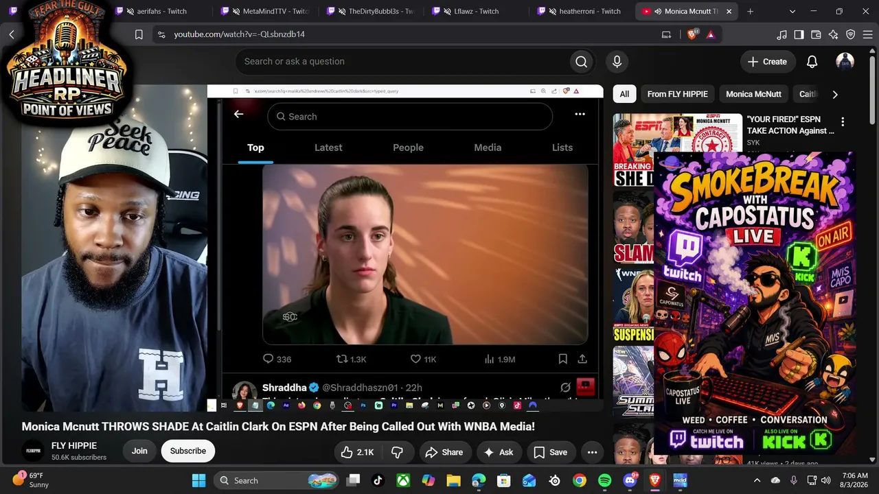Bookmark this page with the bookmark icon

(x=139, y=34)
